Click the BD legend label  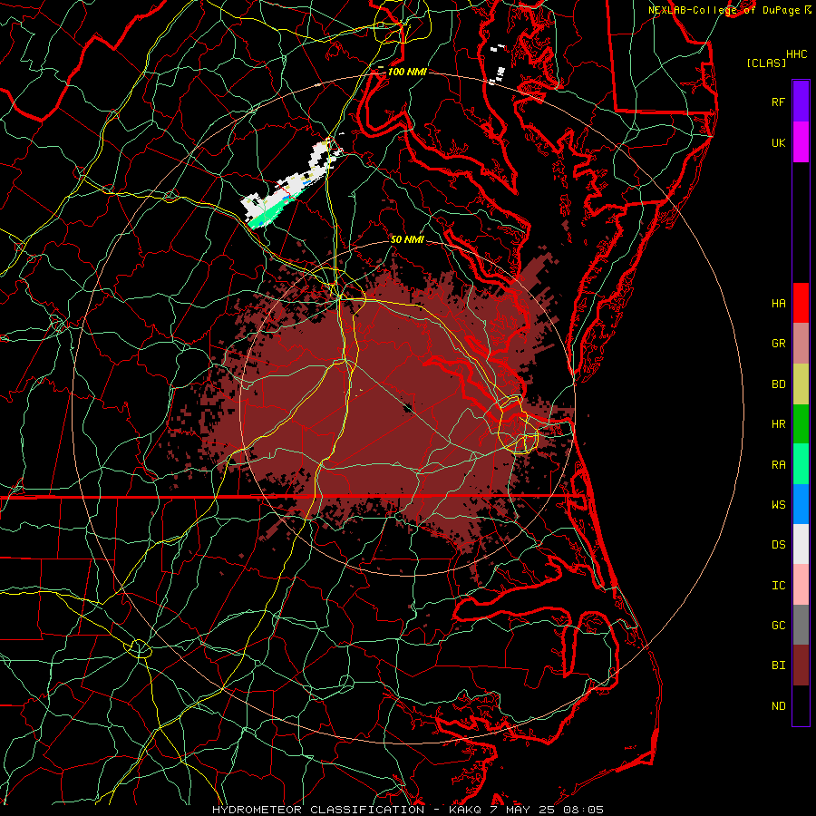point(778,384)
